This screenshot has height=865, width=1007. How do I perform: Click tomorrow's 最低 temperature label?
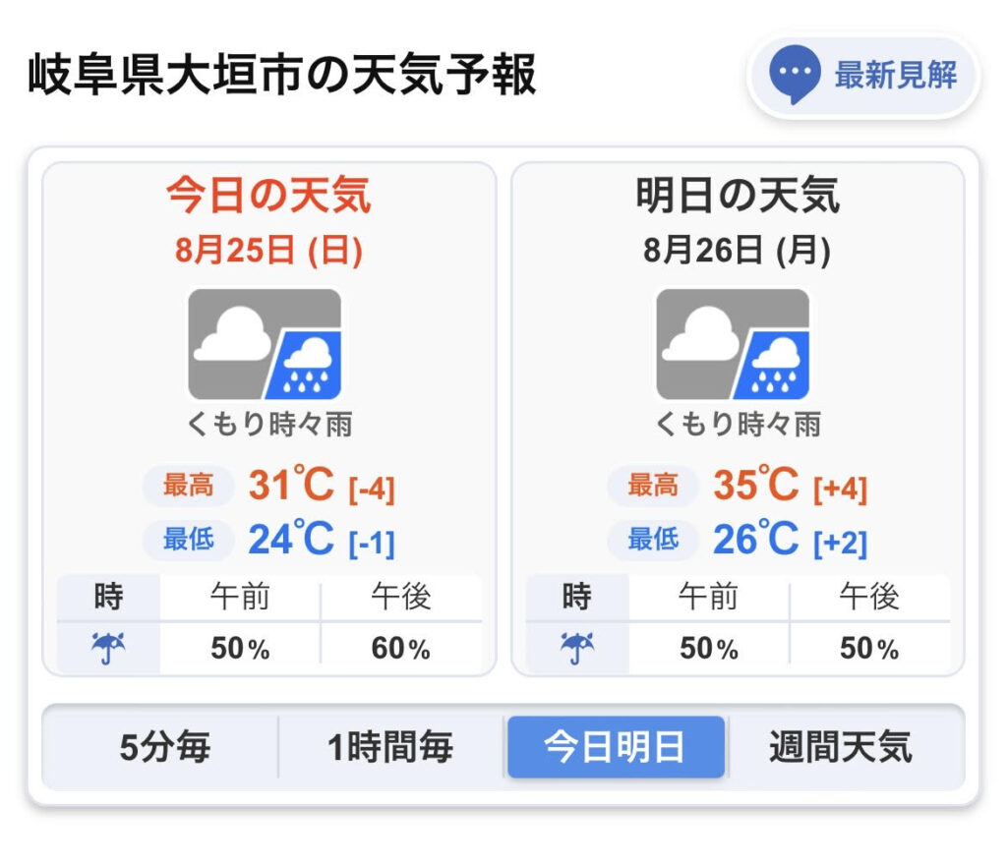(653, 539)
